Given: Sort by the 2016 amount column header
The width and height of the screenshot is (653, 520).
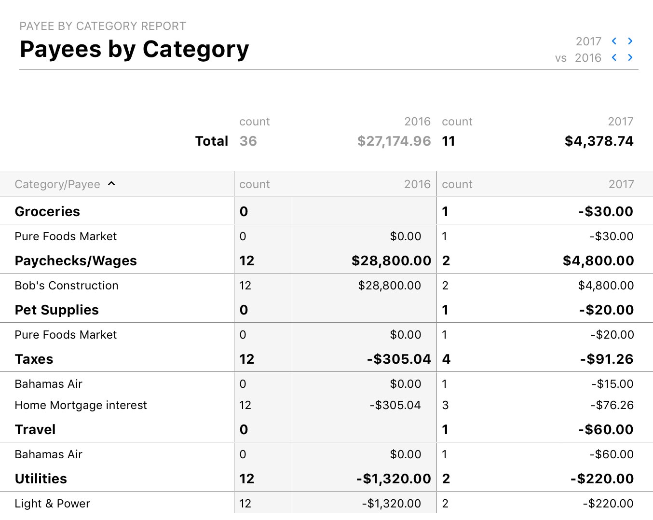Looking at the screenshot, I should point(417,184).
